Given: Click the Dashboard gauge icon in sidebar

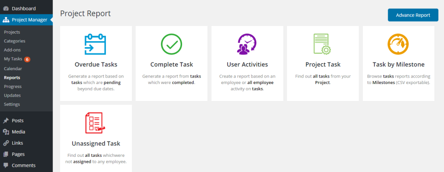Looking at the screenshot, I should pyautogui.click(x=6, y=9).
